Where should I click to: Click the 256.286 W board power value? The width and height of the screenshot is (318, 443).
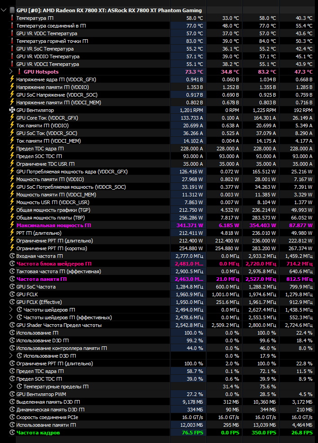click(x=191, y=218)
